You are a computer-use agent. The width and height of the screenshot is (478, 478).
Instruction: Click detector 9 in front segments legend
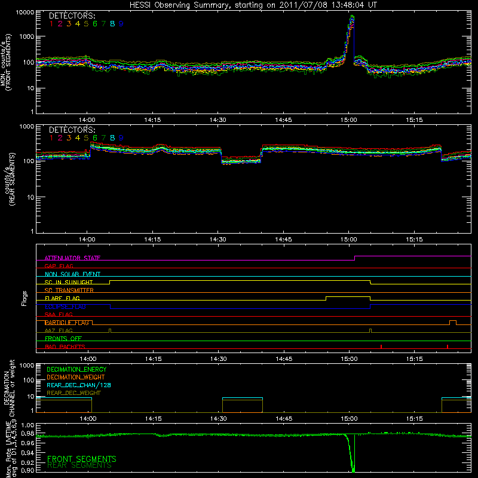click(121, 24)
